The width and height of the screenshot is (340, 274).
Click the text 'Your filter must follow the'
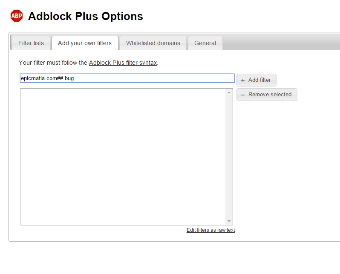pos(53,63)
